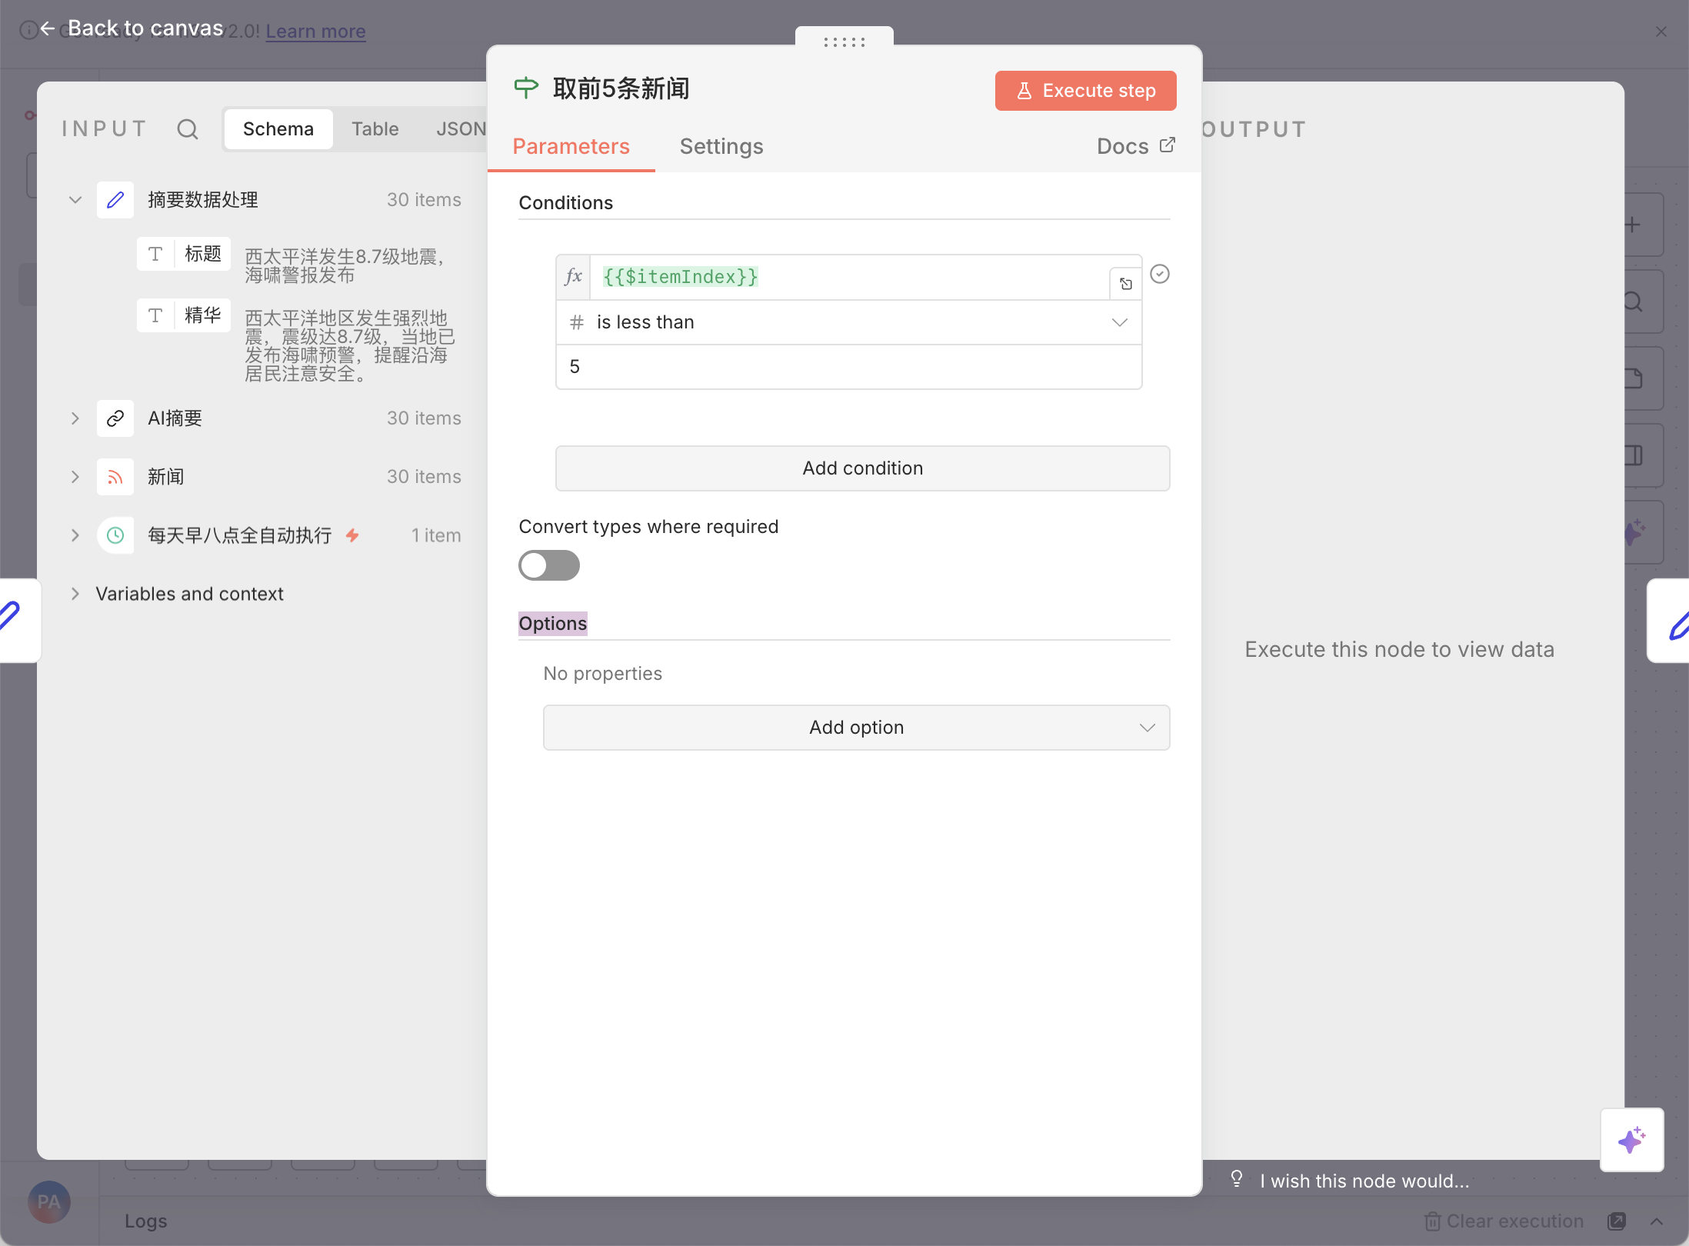Click the clock icon of schedule trigger
The height and width of the screenshot is (1246, 1689).
point(115,535)
